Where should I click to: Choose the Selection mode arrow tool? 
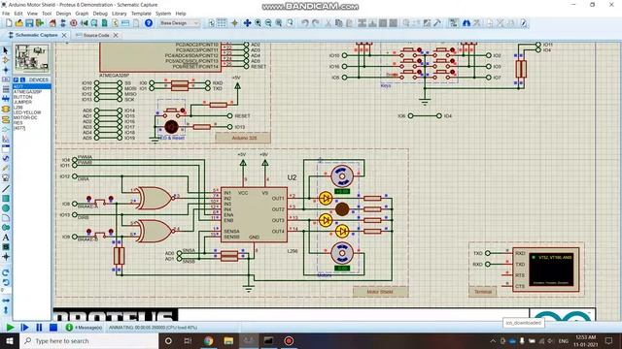pos(6,50)
